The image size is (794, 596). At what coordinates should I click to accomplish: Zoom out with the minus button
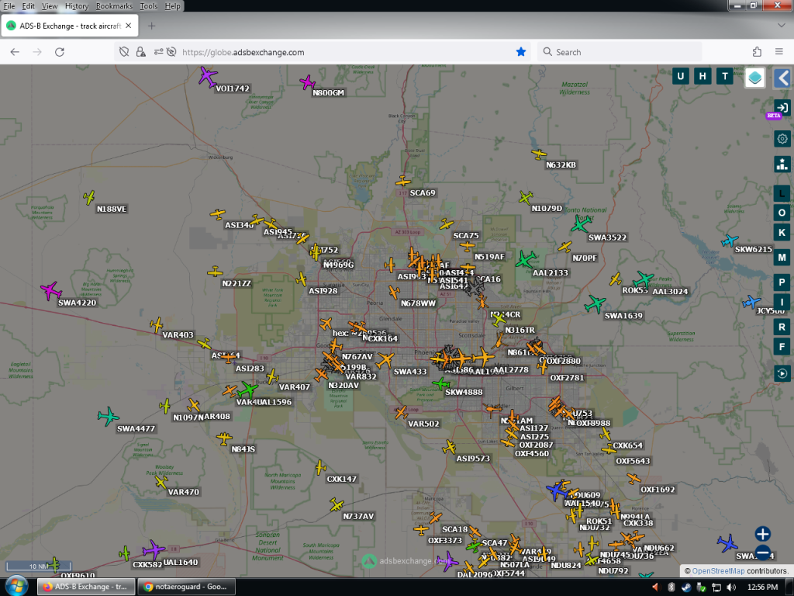pos(763,553)
